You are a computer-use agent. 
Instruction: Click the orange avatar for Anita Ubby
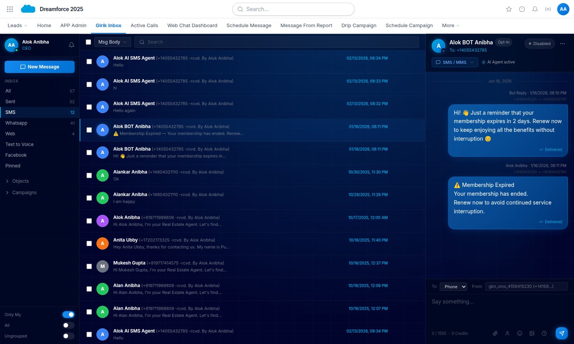coord(103,243)
